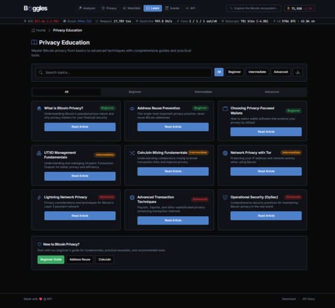Image resolution: width=335 pixels, height=308 pixels.
Task: Click the shuffle icon on CoinJoin Mixing Fundamentals
Action: point(132,153)
